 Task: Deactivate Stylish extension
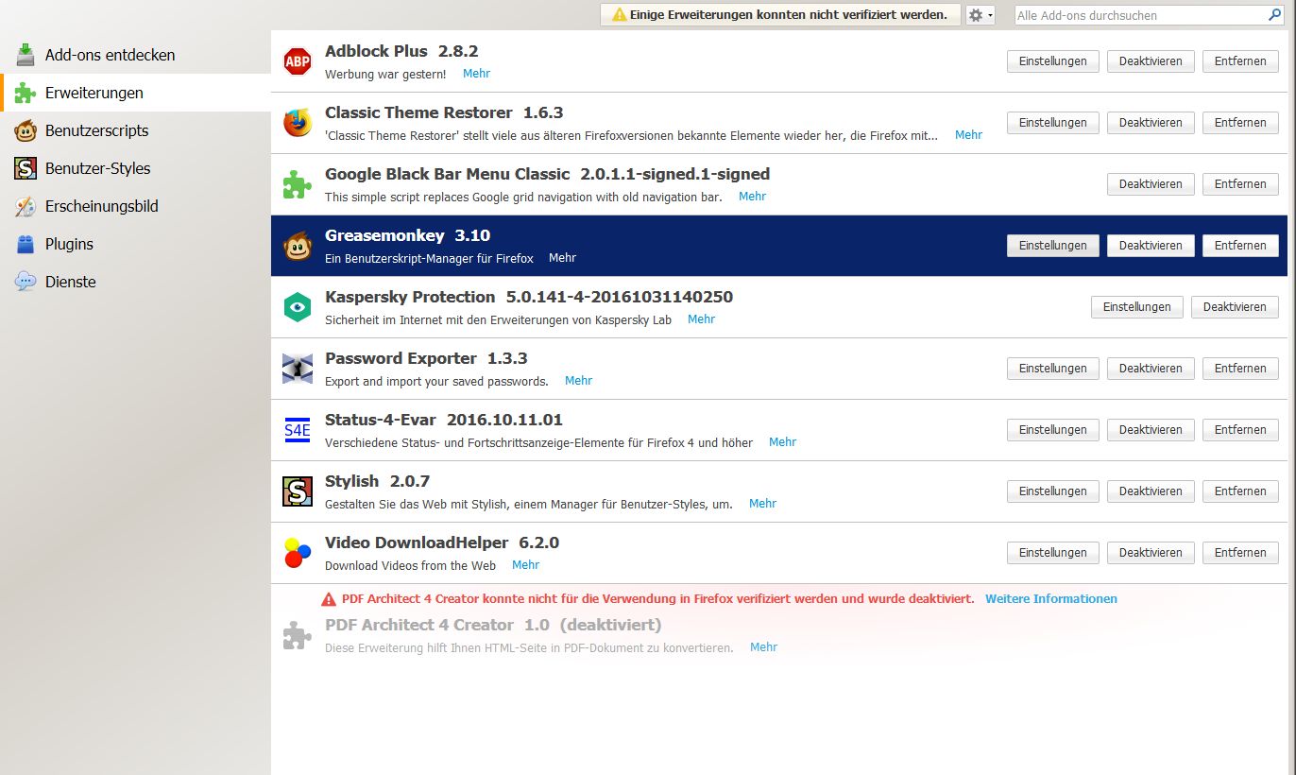click(1151, 491)
